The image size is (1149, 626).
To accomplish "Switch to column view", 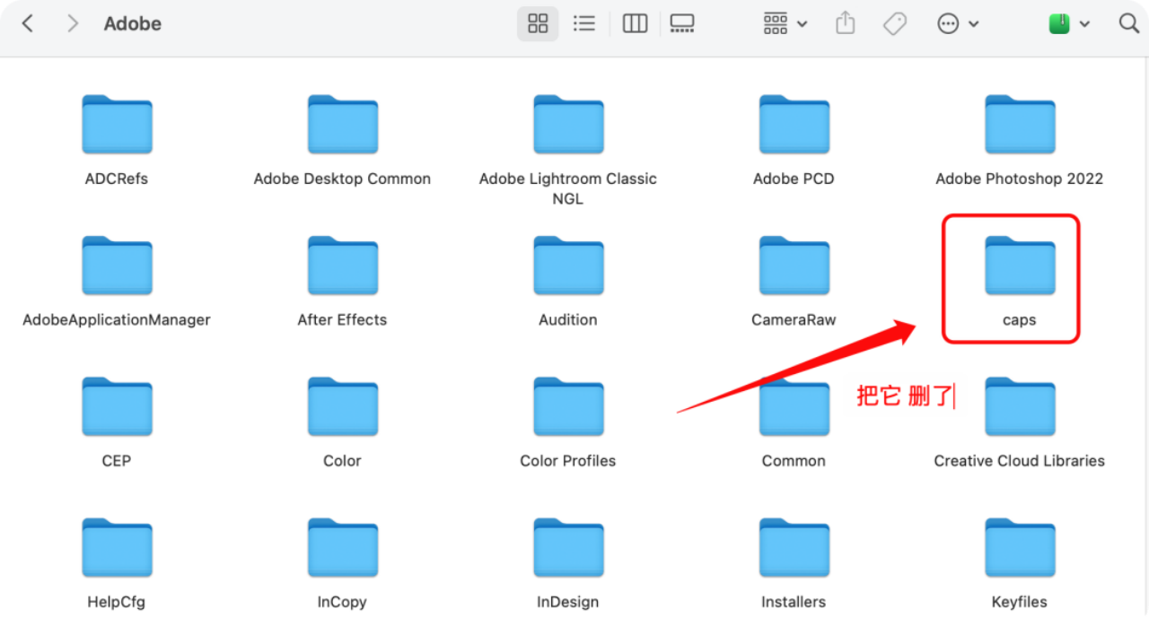I will pyautogui.click(x=636, y=24).
